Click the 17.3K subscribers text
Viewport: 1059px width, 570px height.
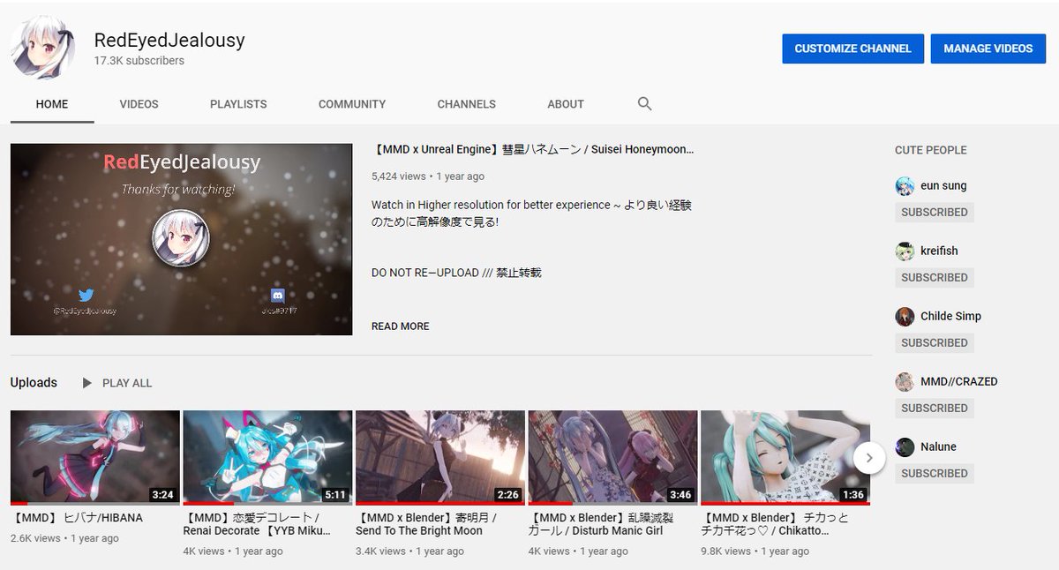click(x=139, y=61)
